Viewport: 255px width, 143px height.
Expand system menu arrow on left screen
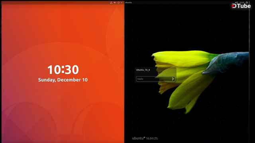click(122, 3)
